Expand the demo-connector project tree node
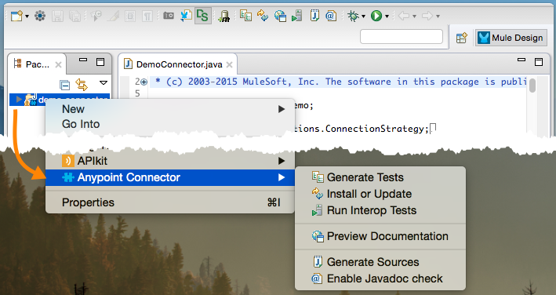The width and height of the screenshot is (556, 295). (x=19, y=100)
